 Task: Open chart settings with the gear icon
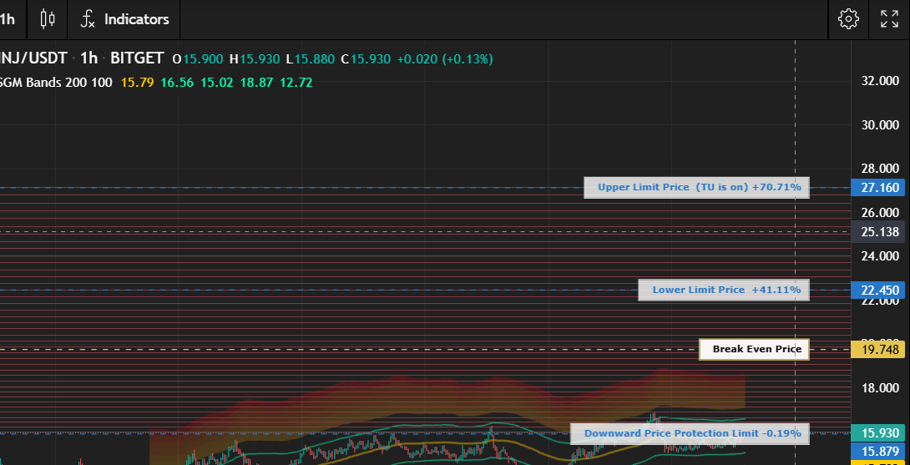coord(848,19)
